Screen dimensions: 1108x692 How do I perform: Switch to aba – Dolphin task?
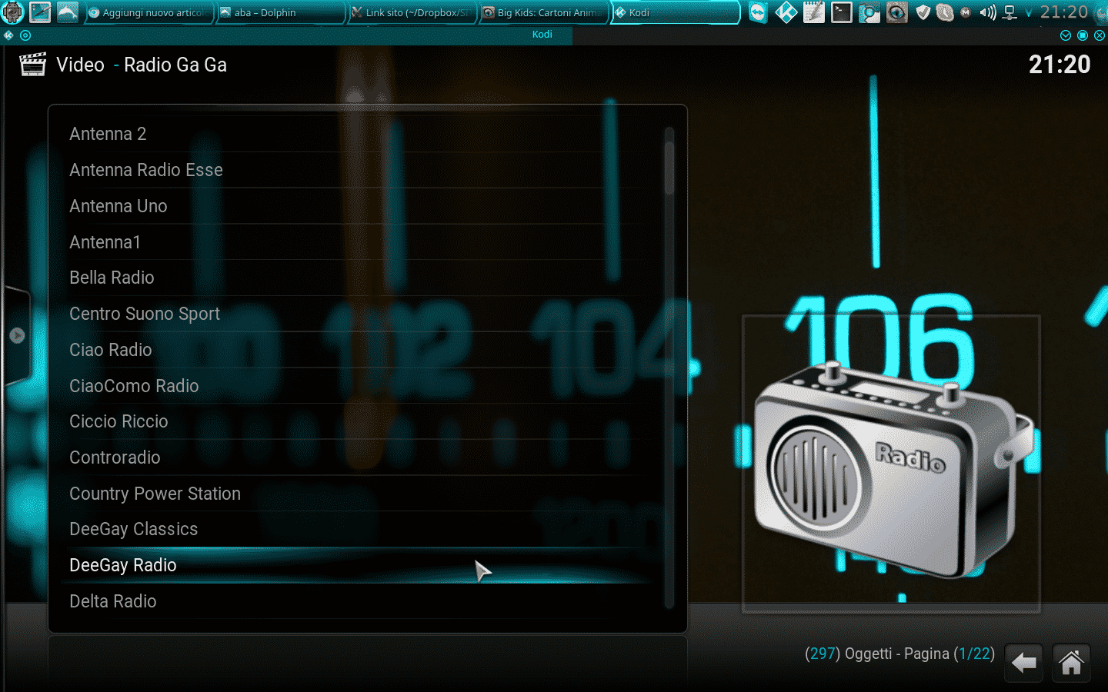(280, 12)
